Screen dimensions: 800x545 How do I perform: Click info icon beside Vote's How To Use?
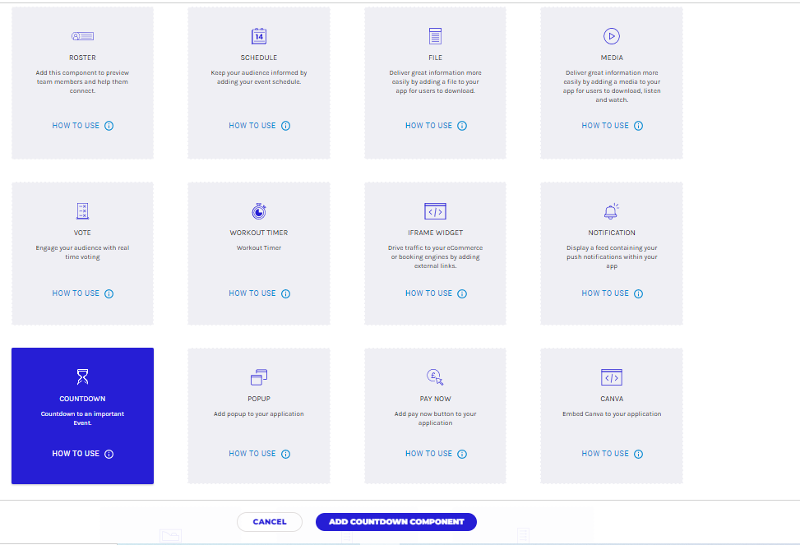[x=109, y=293]
